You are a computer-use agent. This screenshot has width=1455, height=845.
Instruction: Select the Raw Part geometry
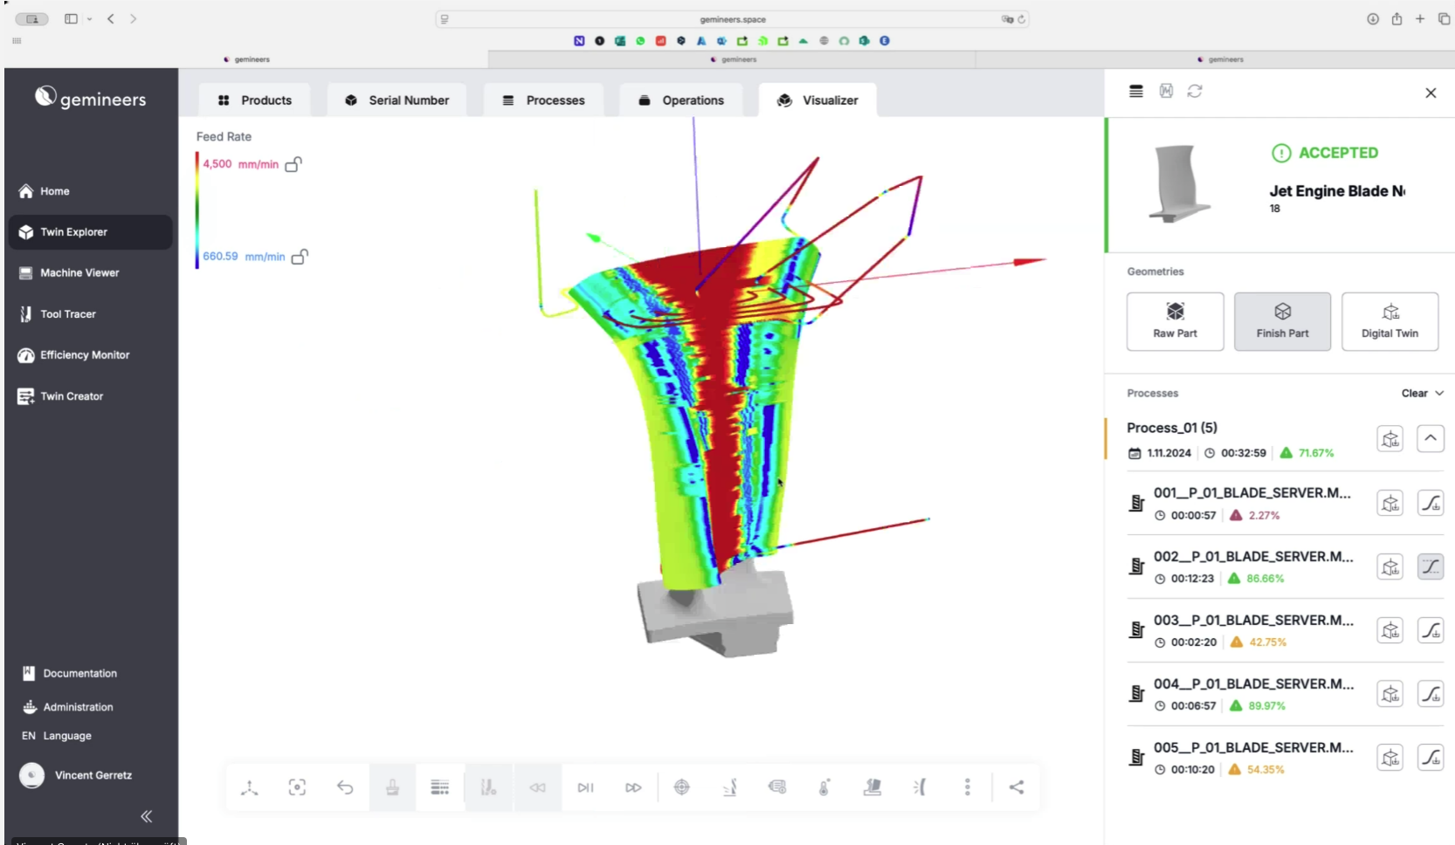tap(1175, 321)
